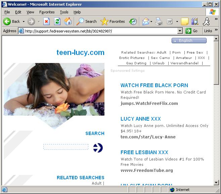The width and height of the screenshot is (221, 194).
Task: Expand the Links bar chevron
Action: tap(216, 30)
